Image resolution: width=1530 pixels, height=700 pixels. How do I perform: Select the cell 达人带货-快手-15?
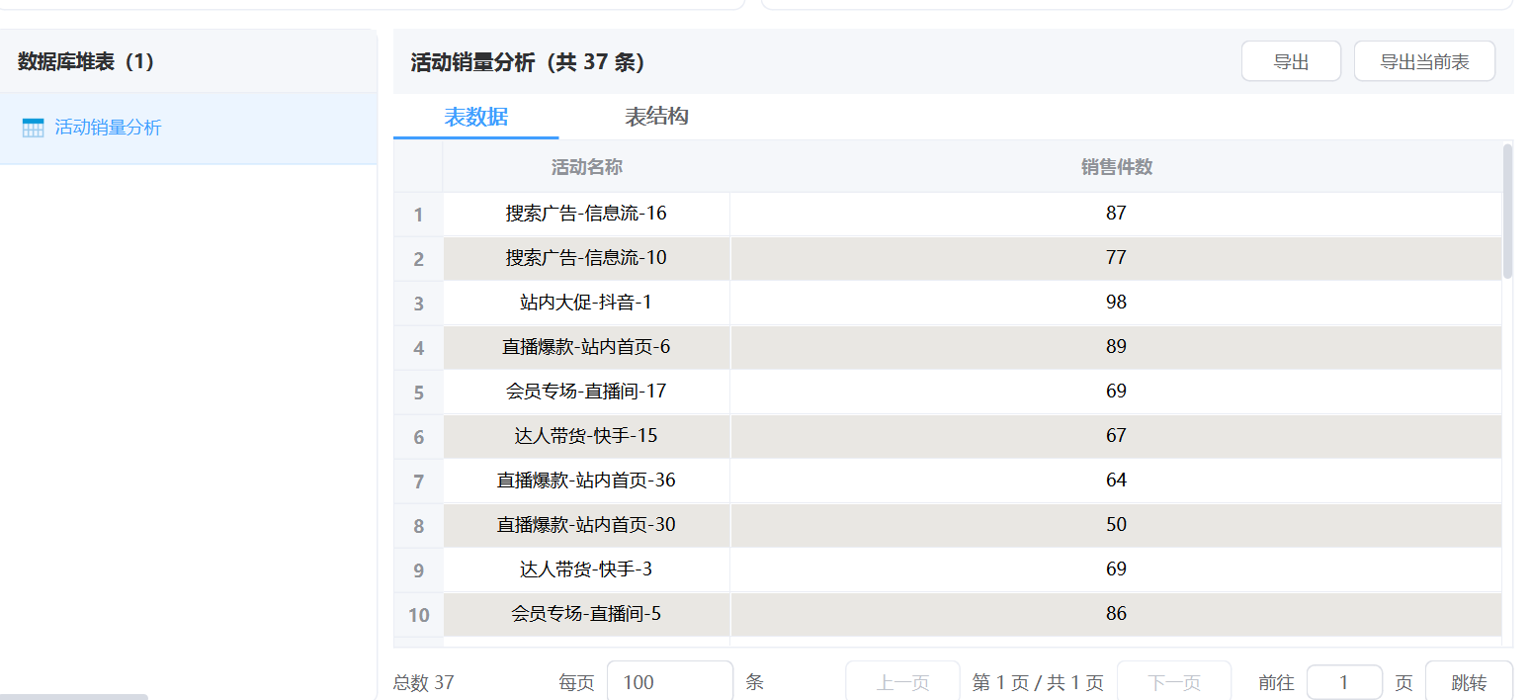click(x=586, y=436)
